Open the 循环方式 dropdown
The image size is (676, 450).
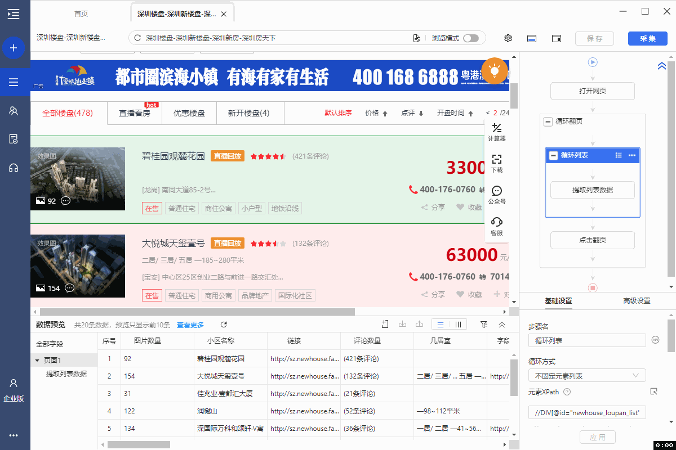587,376
